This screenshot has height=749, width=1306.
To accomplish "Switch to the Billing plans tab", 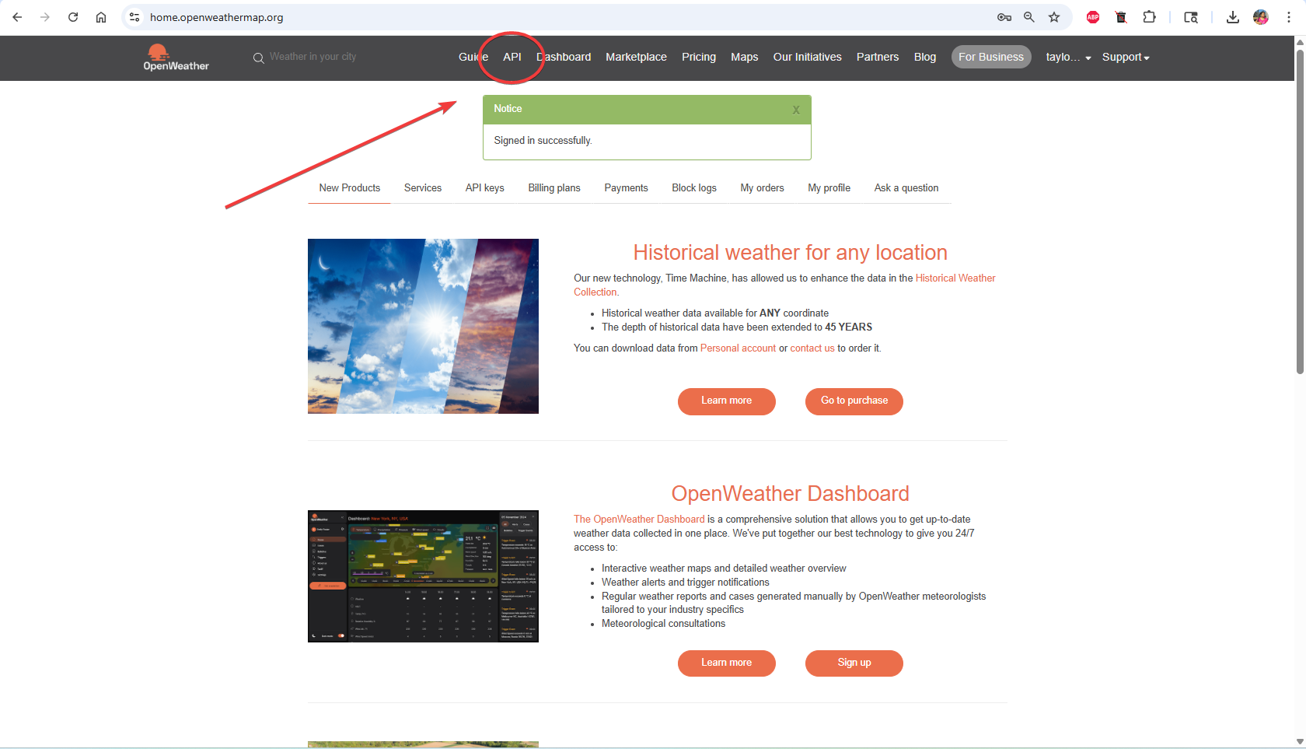I will (554, 188).
